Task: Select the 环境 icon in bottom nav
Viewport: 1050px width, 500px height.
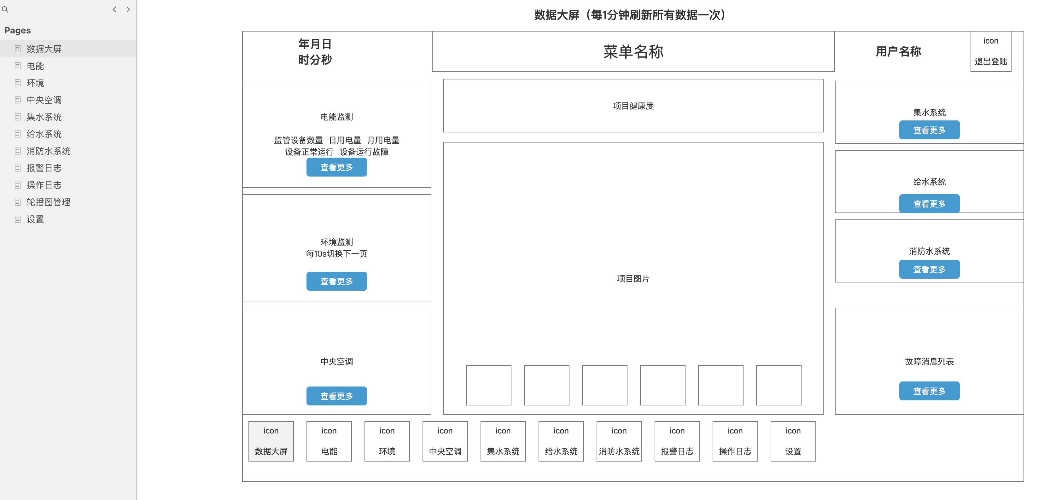Action: point(387,441)
